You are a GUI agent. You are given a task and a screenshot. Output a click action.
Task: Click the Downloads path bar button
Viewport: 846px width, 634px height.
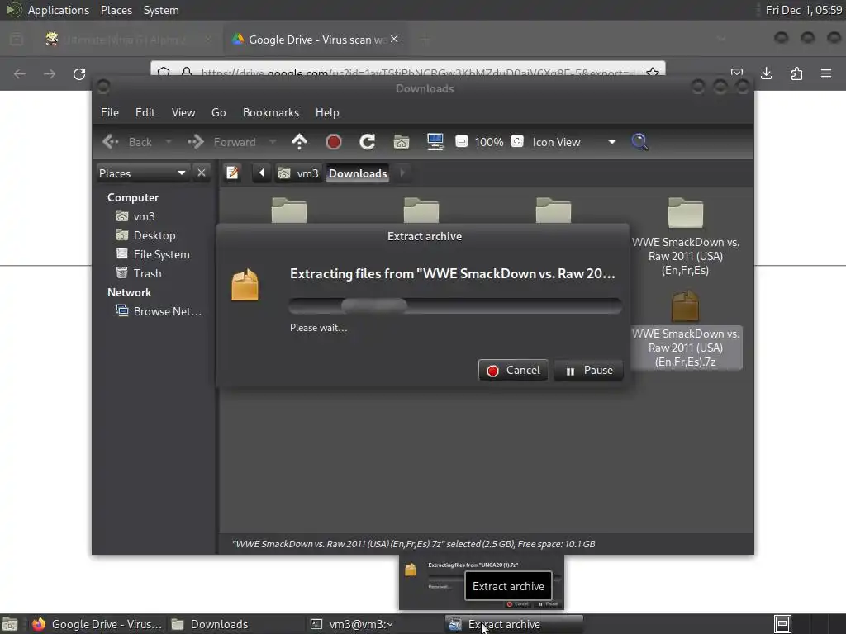pos(358,173)
